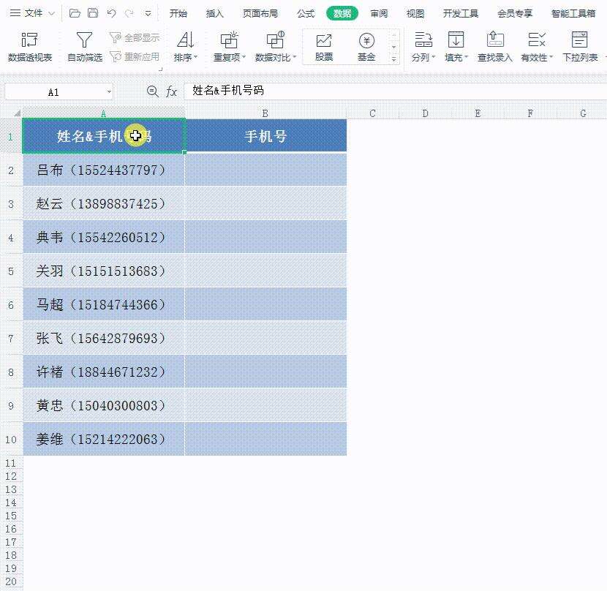Image resolution: width=607 pixels, height=591 pixels.
Task: Switch to the 公式 (Formulas) tab
Action: click(306, 12)
